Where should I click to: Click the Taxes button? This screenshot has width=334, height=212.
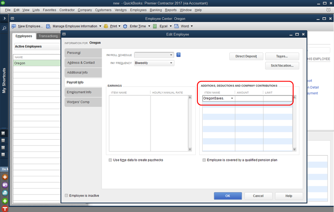[282, 56]
